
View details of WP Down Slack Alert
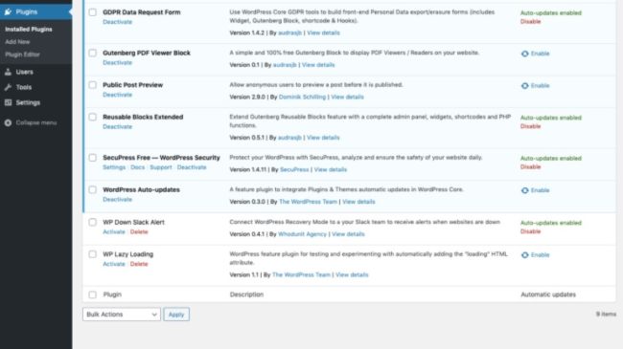tap(348, 234)
